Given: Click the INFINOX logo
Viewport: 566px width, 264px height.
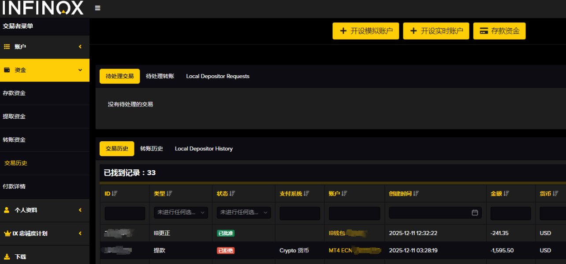Looking at the screenshot, I should (x=43, y=8).
